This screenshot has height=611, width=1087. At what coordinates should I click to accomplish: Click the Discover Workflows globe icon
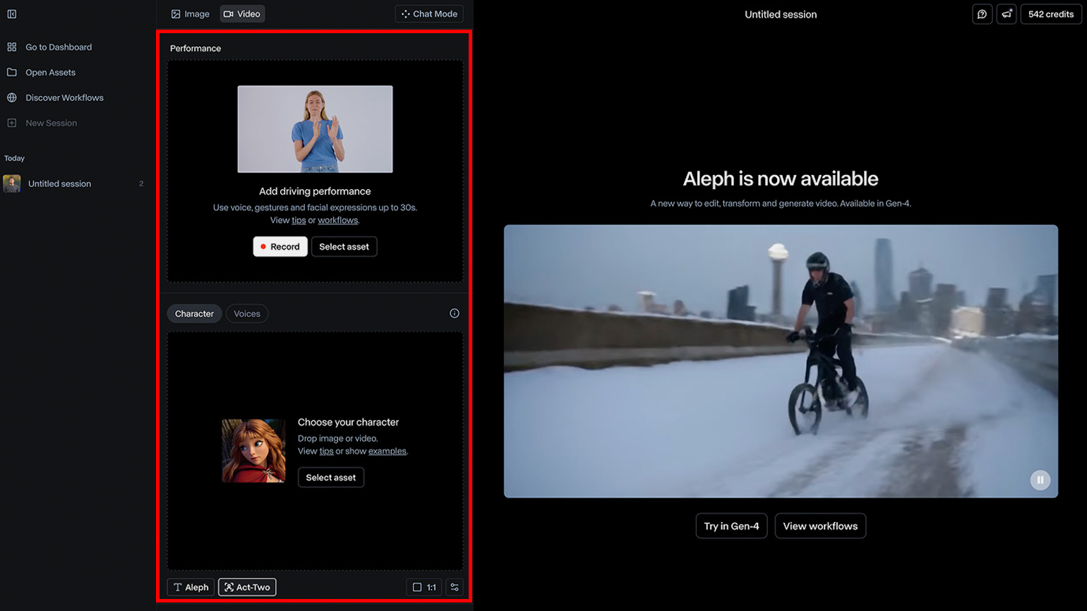pyautogui.click(x=12, y=98)
